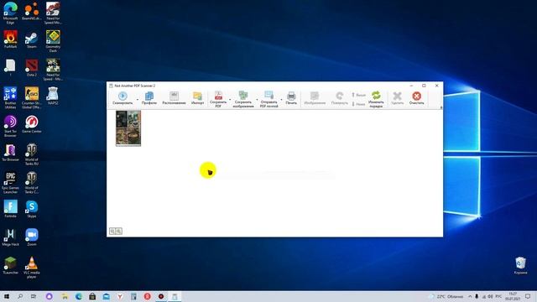Open Task View on the taskbar
The image size is (537, 302).
click(34, 296)
